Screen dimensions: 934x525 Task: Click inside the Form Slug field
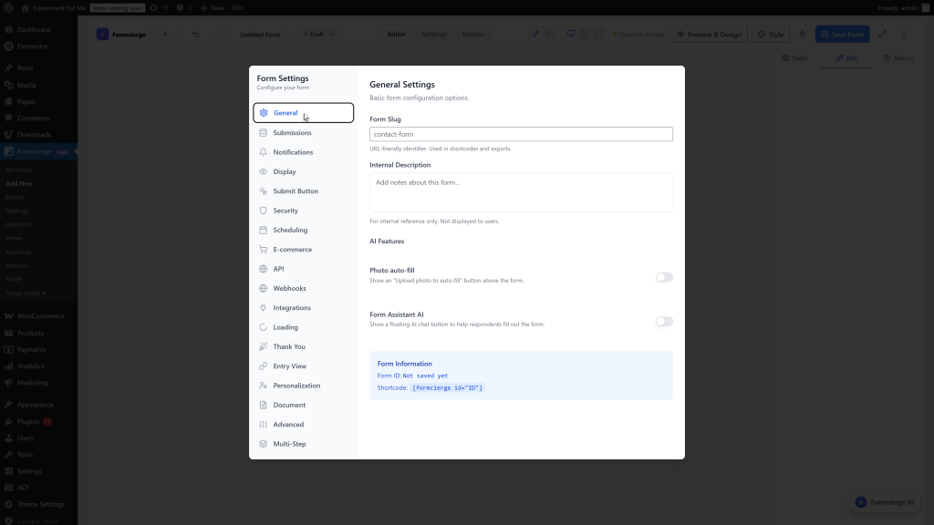(520, 133)
